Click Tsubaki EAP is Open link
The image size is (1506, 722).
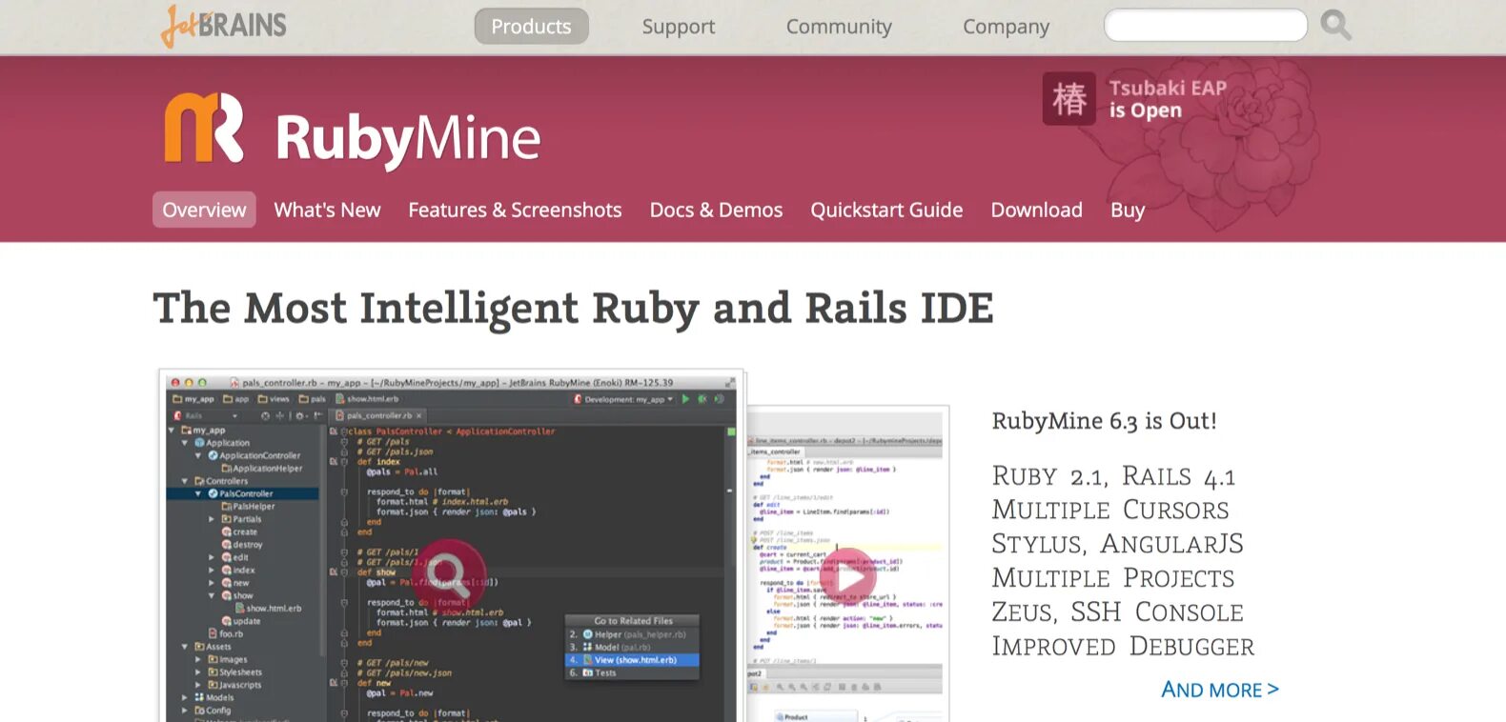click(1168, 99)
